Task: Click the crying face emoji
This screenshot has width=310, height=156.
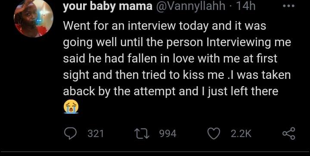Action: click(x=71, y=107)
